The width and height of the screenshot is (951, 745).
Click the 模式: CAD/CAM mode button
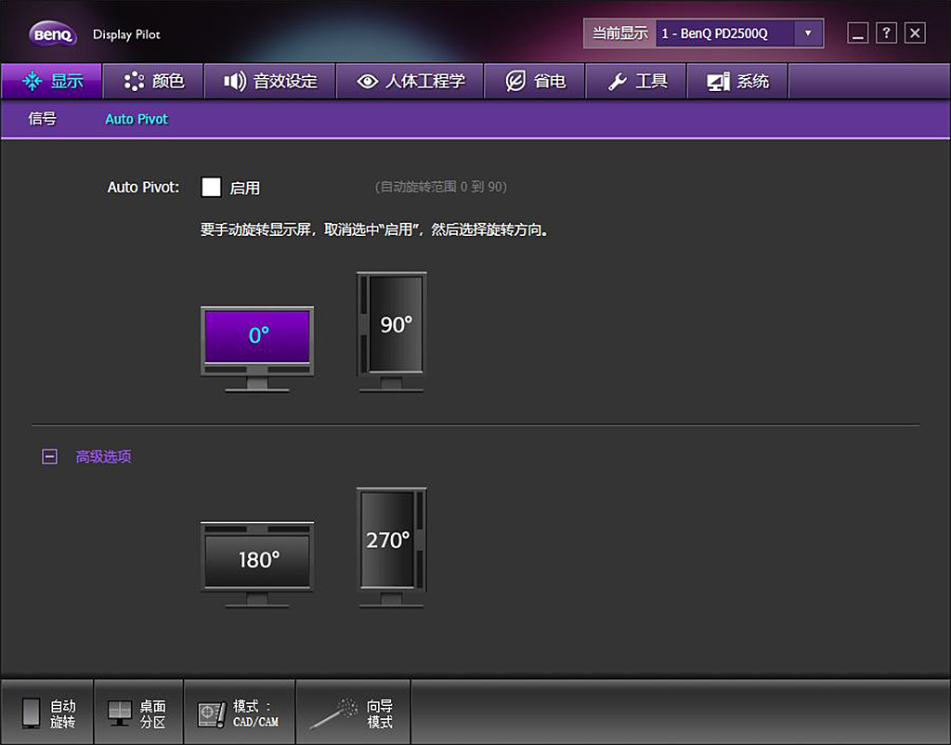pyautogui.click(x=240, y=712)
